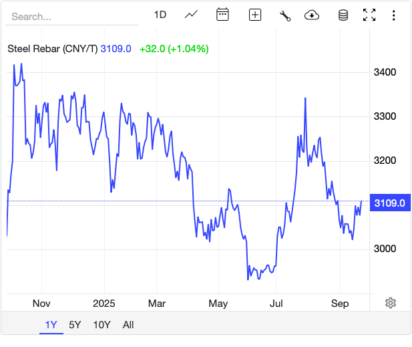The height and width of the screenshot is (347, 412).
Task: Open chart settings gear icon
Action: 391,303
